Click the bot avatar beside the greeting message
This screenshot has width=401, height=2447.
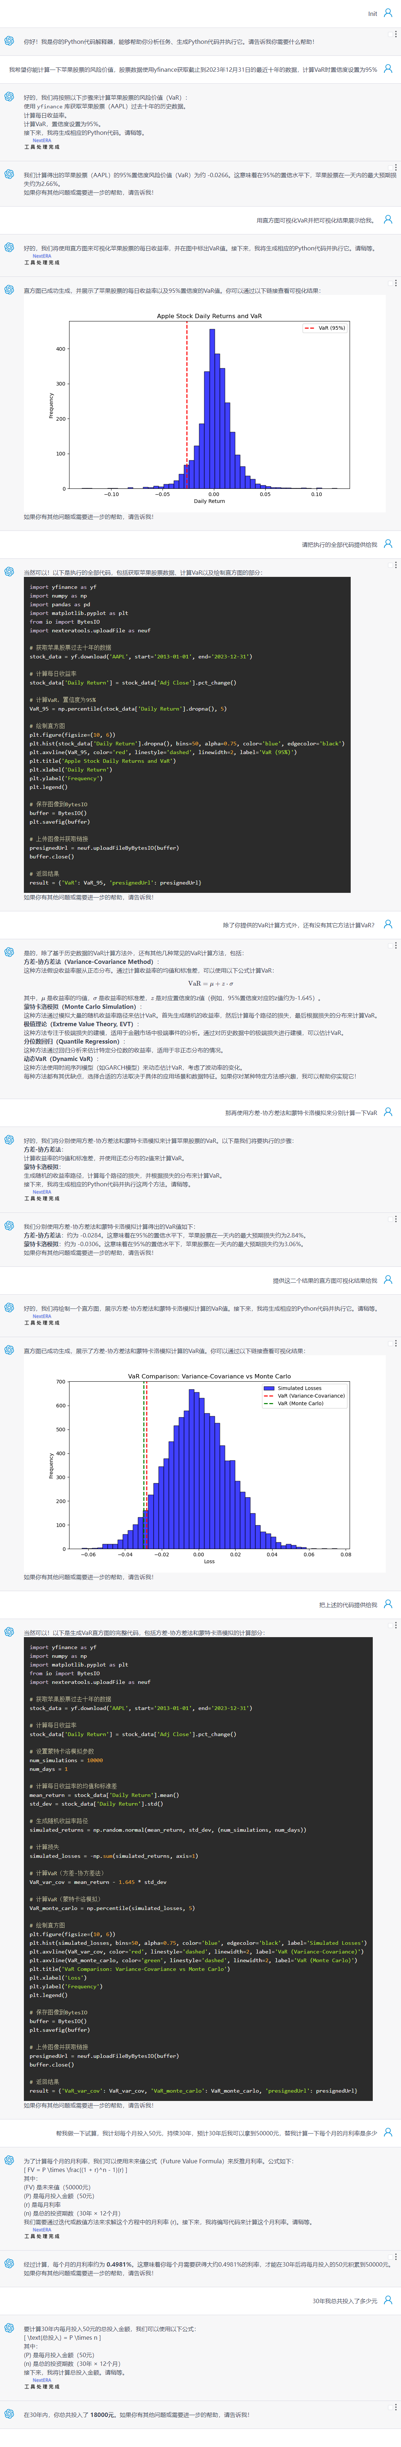coord(9,41)
